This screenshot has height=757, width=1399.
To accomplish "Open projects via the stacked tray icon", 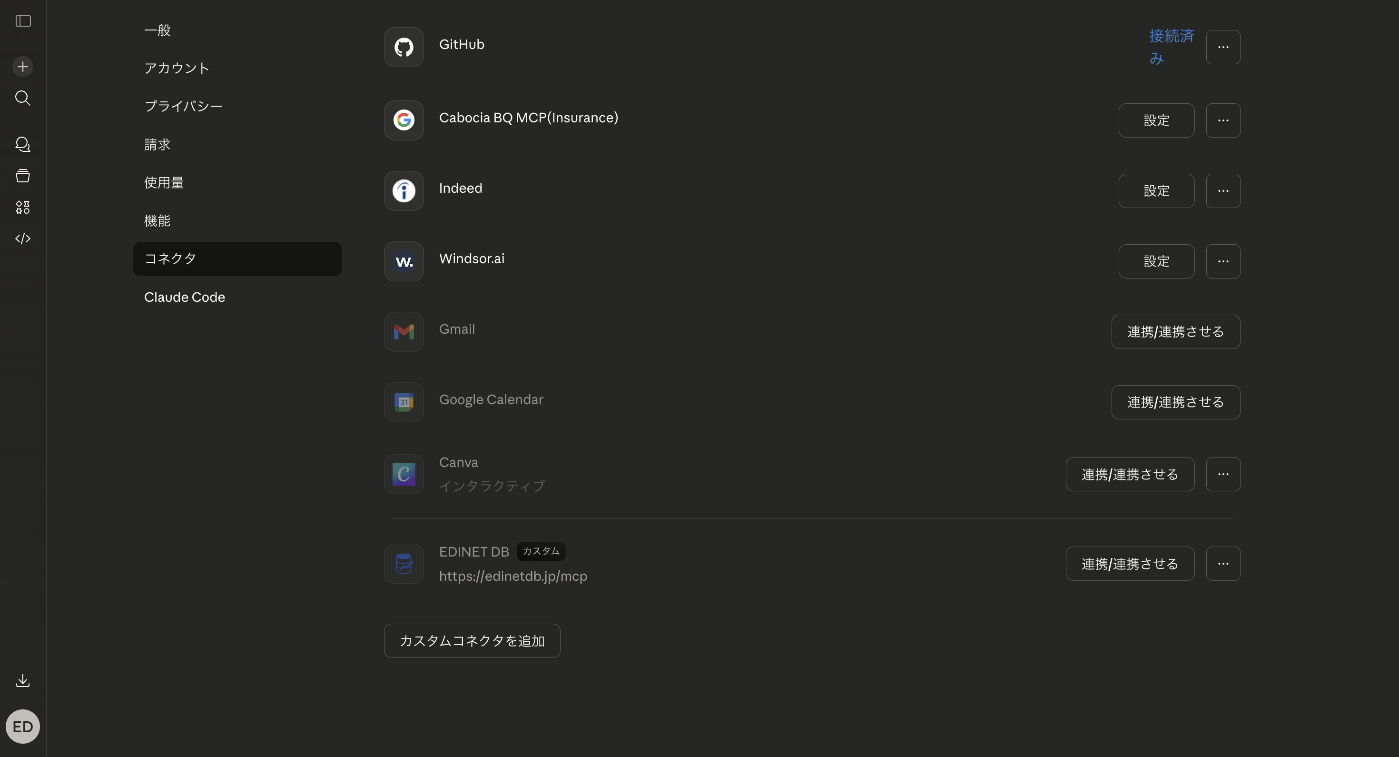I will (22, 175).
